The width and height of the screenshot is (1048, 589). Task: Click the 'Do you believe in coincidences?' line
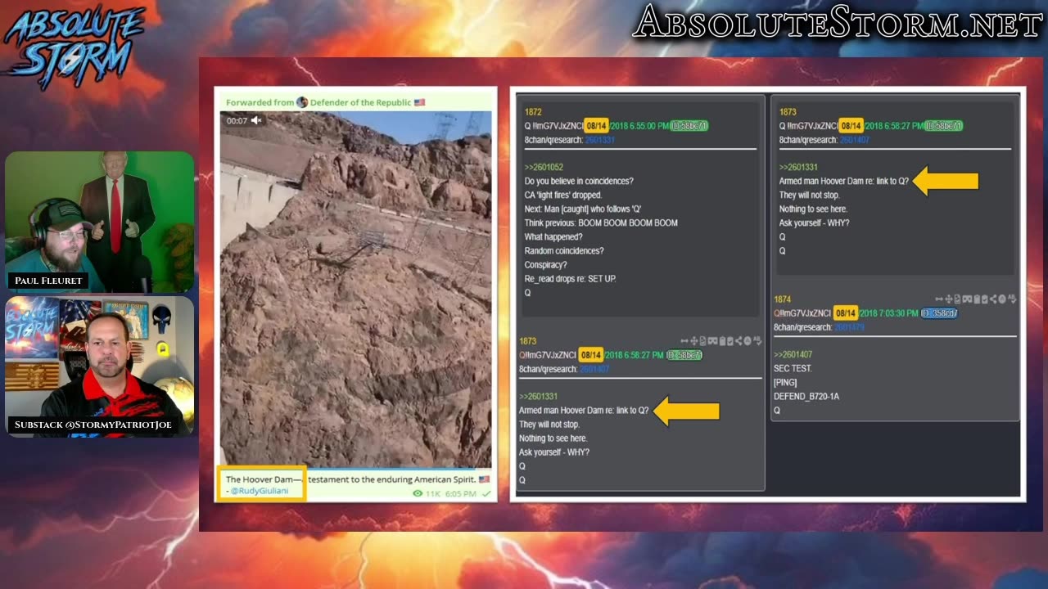pos(579,182)
